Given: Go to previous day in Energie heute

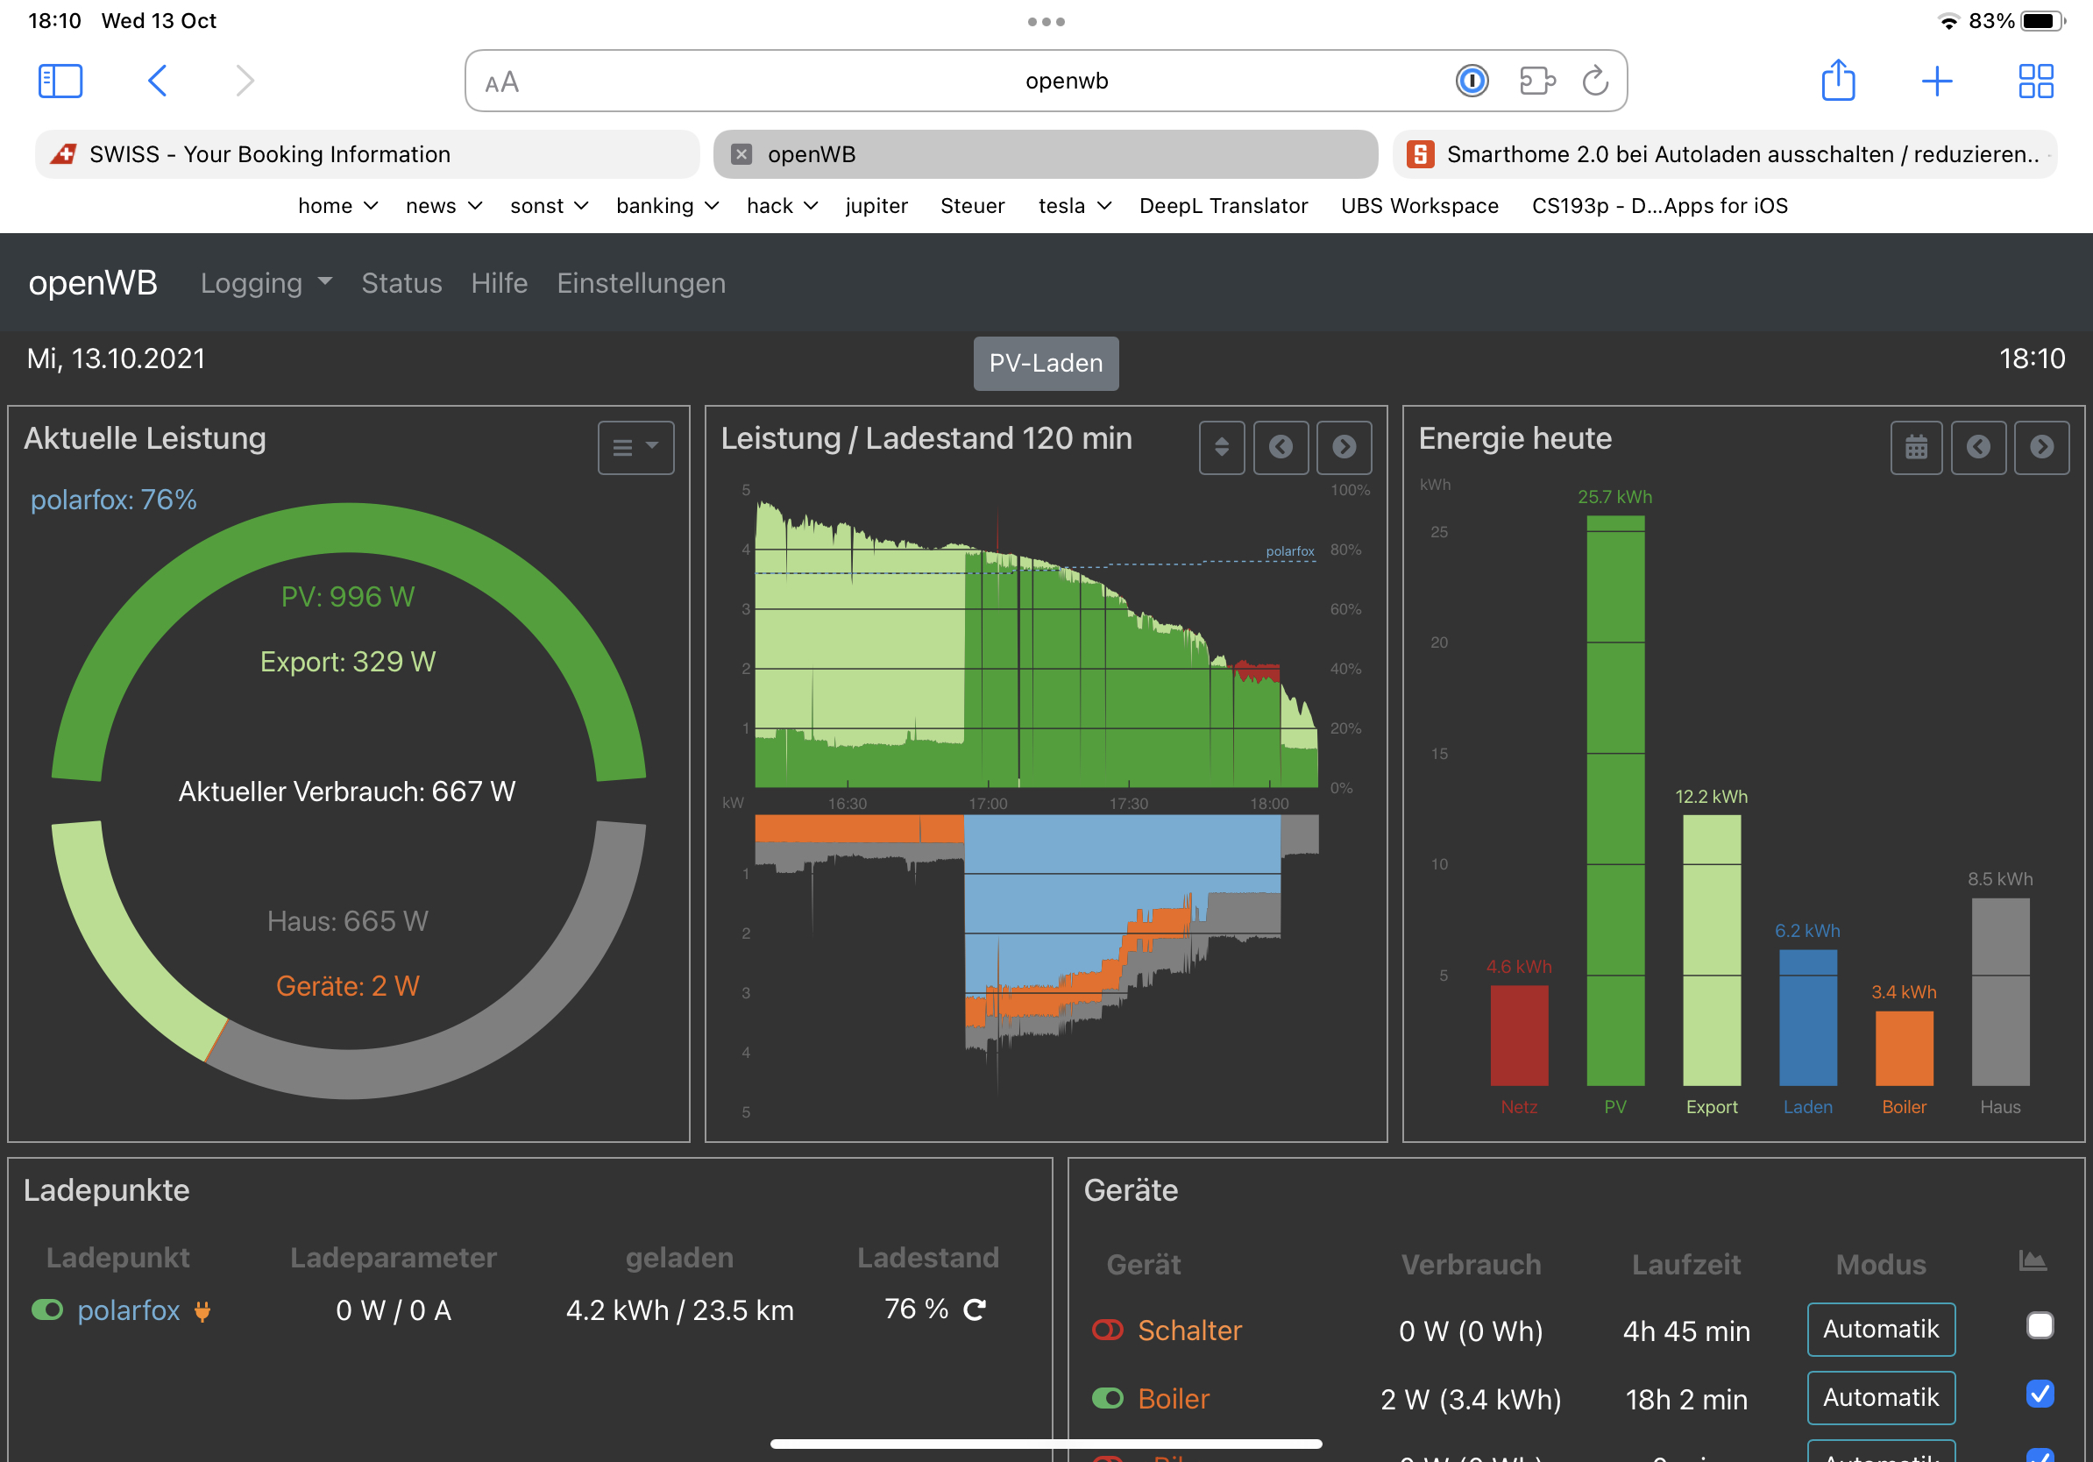Looking at the screenshot, I should [1978, 447].
